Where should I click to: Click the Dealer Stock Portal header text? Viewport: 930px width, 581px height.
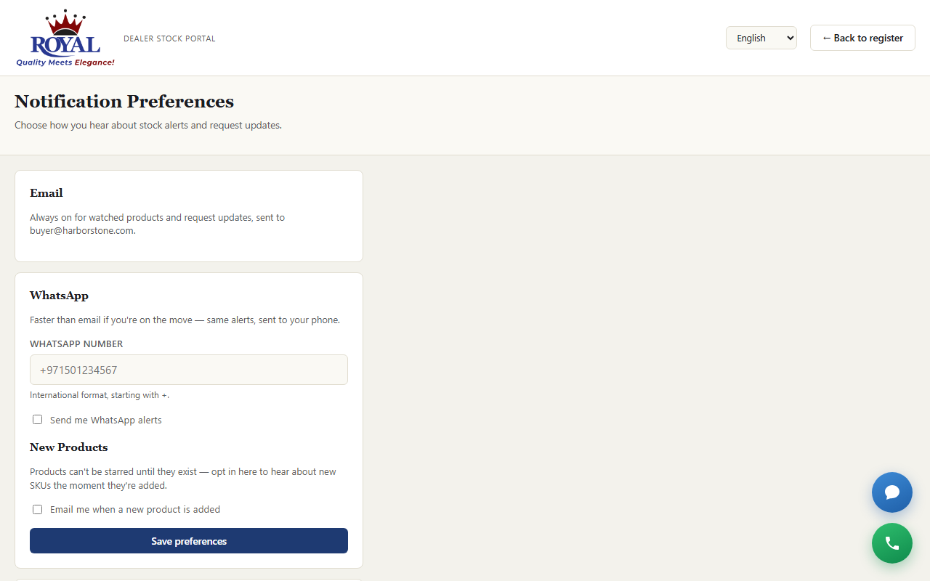(x=169, y=38)
